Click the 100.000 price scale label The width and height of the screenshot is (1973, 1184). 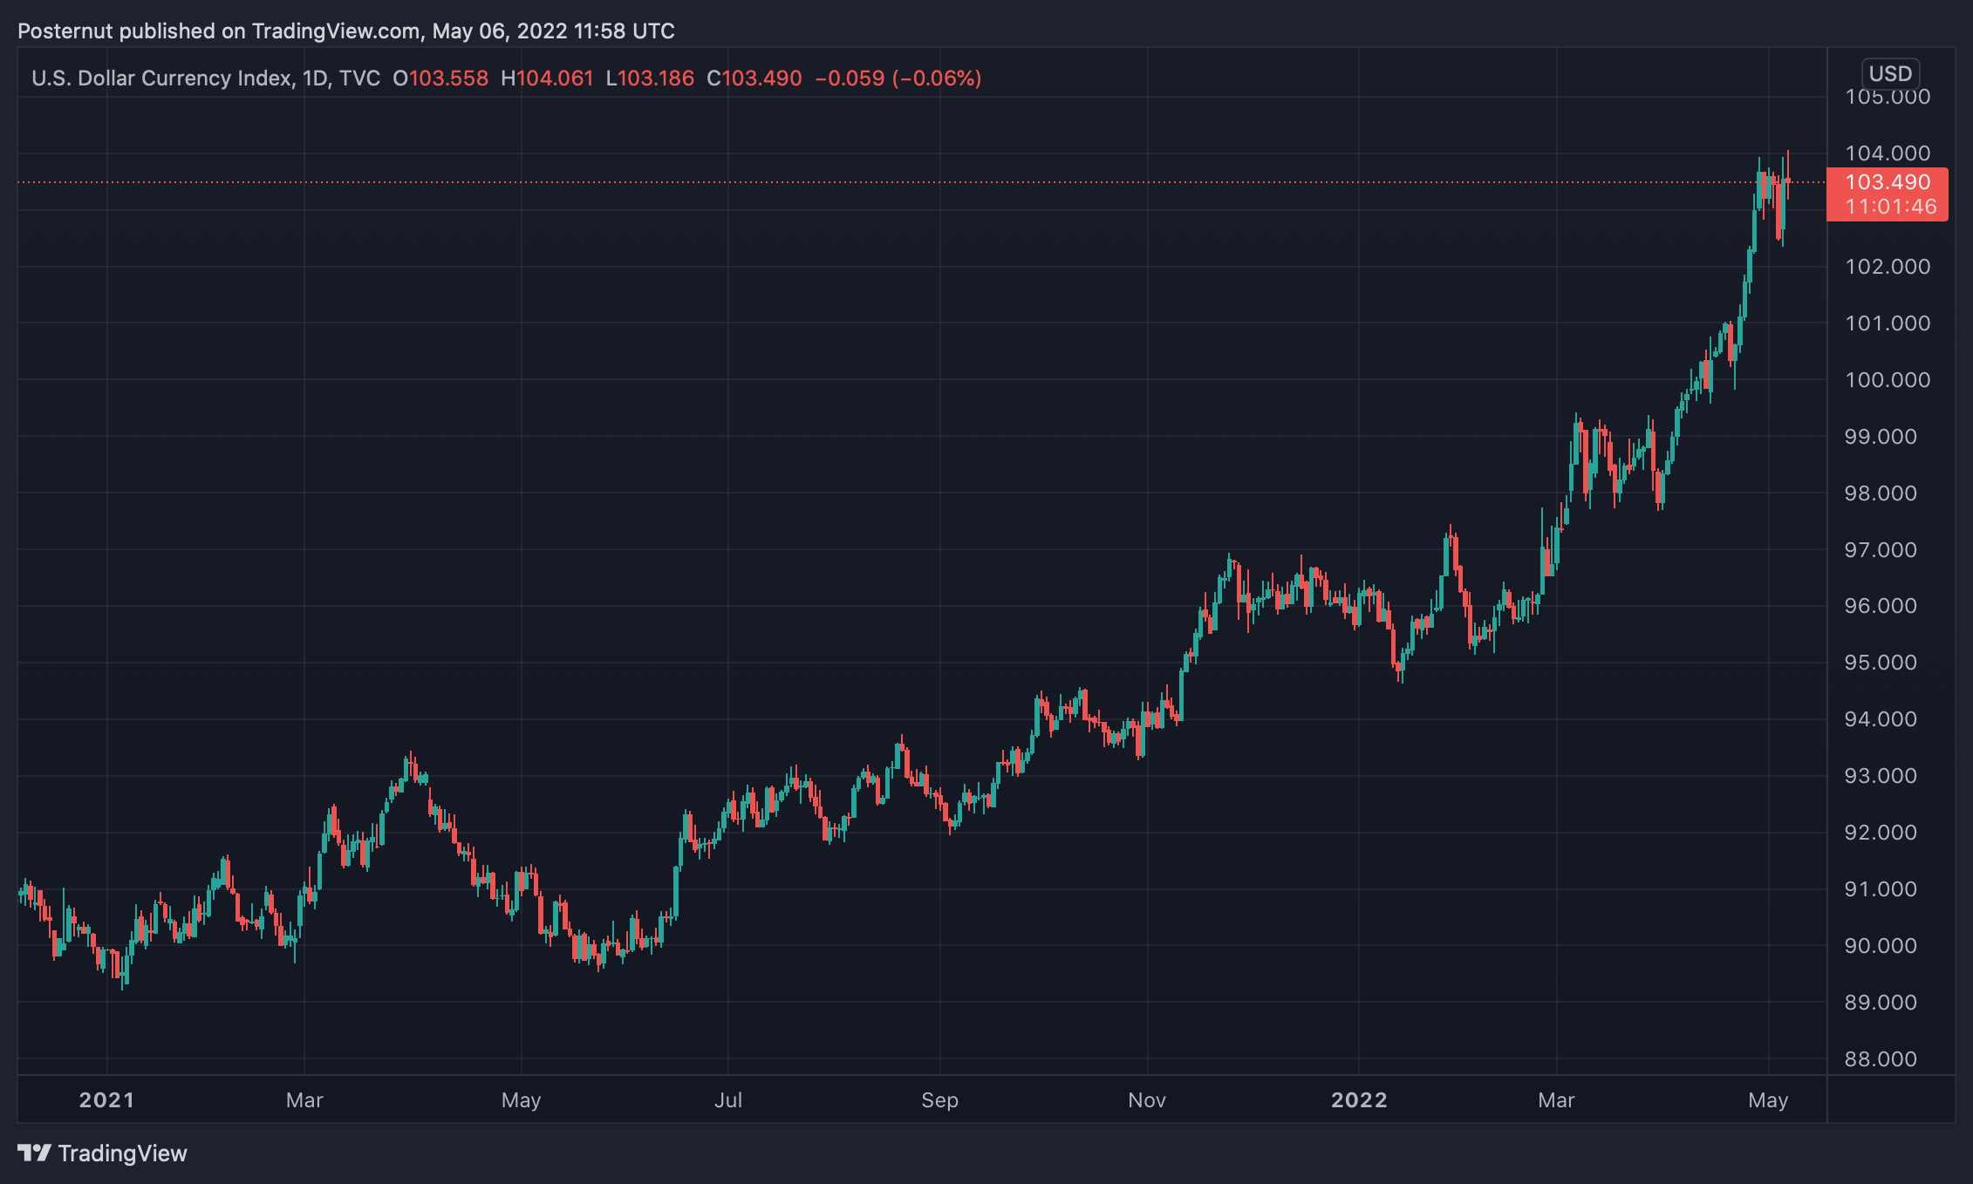pyautogui.click(x=1888, y=380)
